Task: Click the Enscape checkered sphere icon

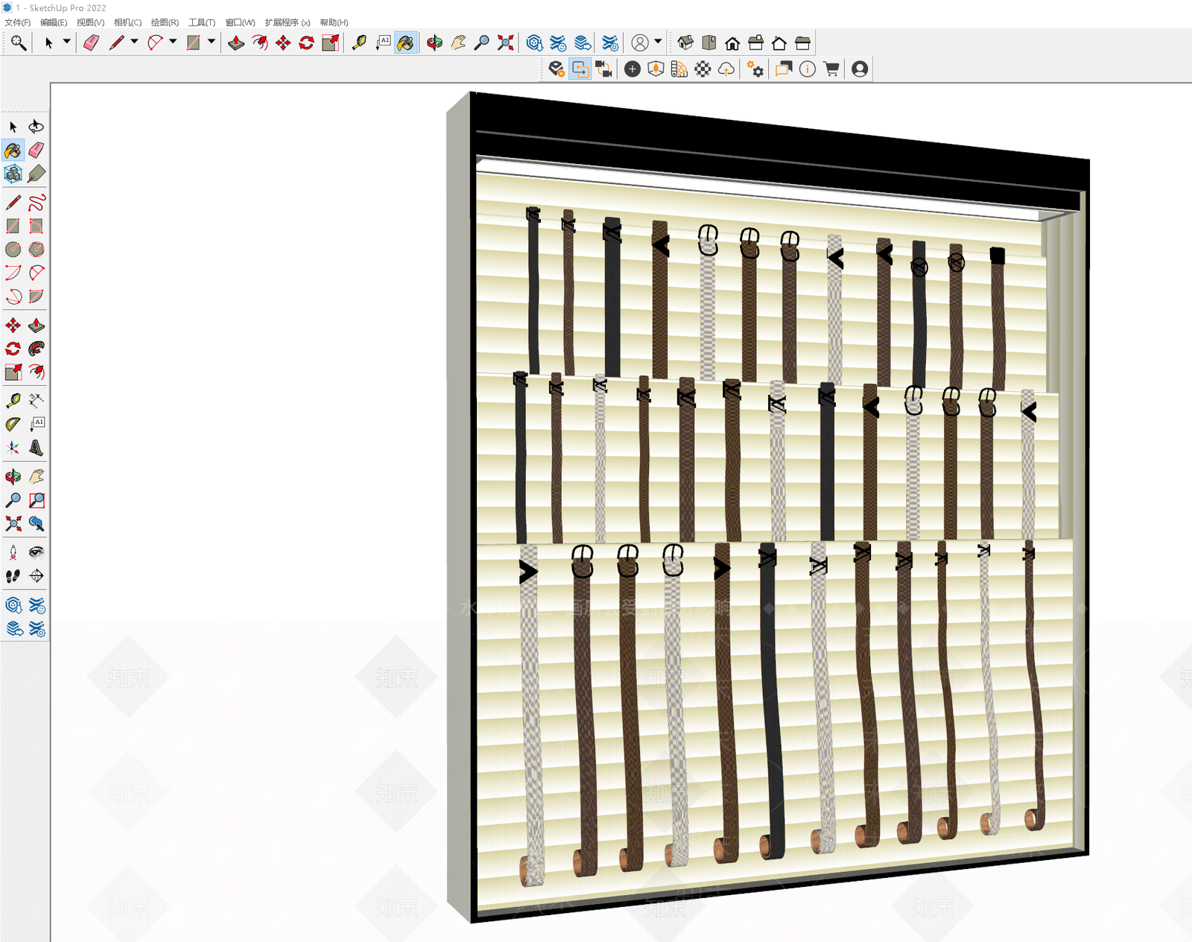Action: [x=703, y=69]
